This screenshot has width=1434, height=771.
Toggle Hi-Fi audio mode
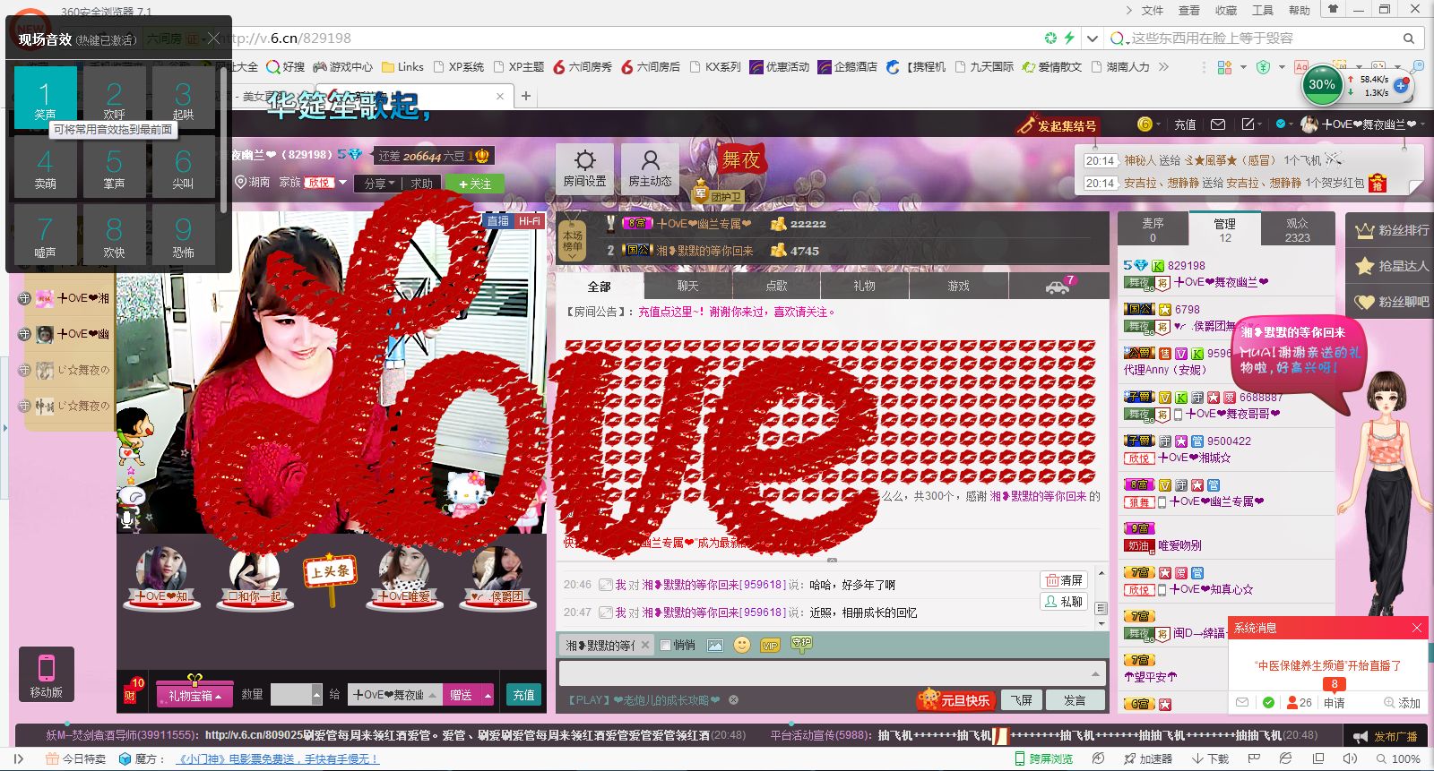[x=529, y=220]
